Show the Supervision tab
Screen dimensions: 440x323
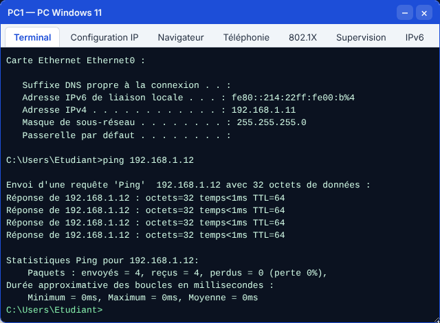(x=361, y=37)
